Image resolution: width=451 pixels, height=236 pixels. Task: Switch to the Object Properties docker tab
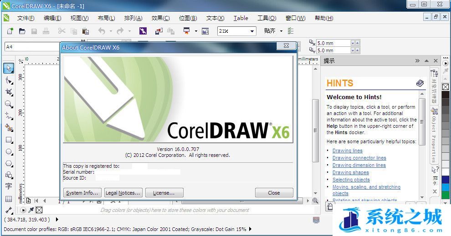434,134
